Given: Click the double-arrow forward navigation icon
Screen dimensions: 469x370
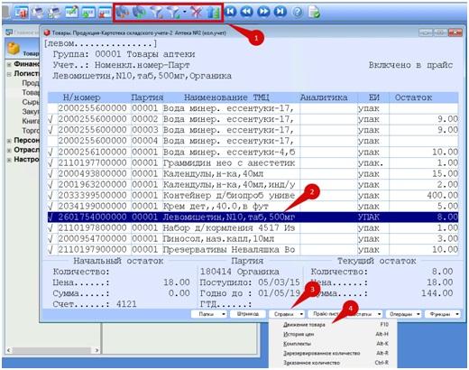Looking at the screenshot, I should (x=263, y=12).
